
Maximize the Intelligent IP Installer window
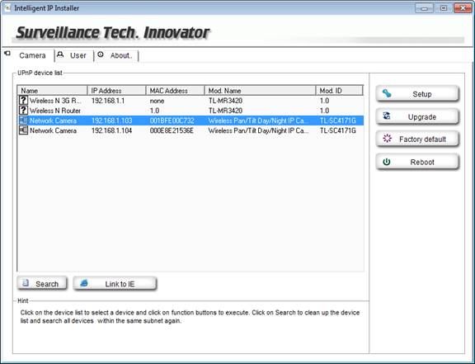pyautogui.click(x=443, y=8)
